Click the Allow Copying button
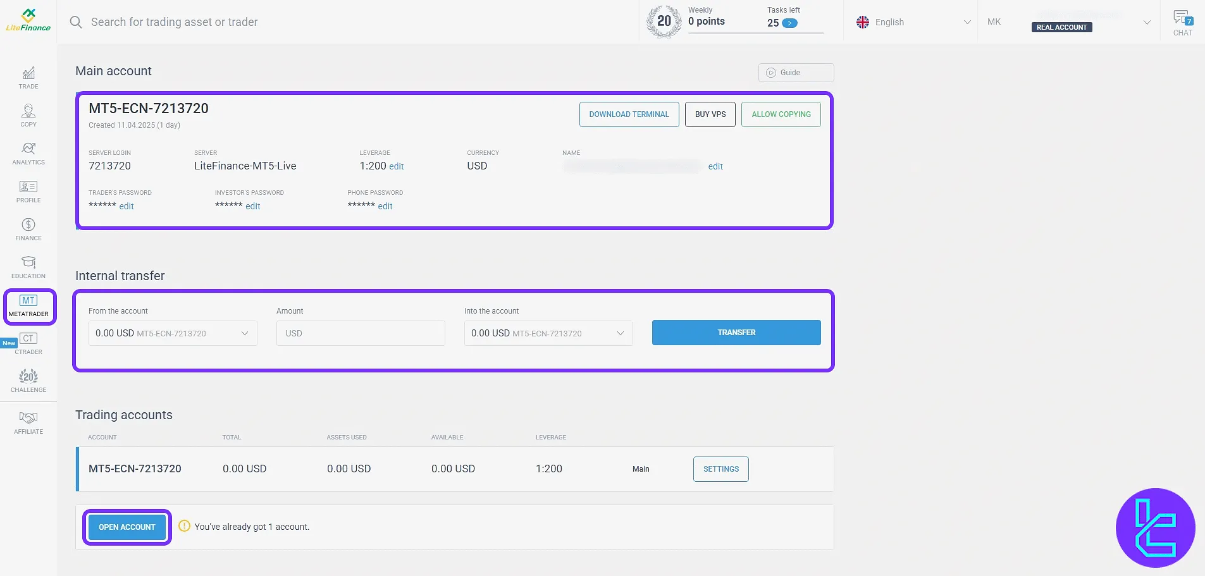 (781, 114)
